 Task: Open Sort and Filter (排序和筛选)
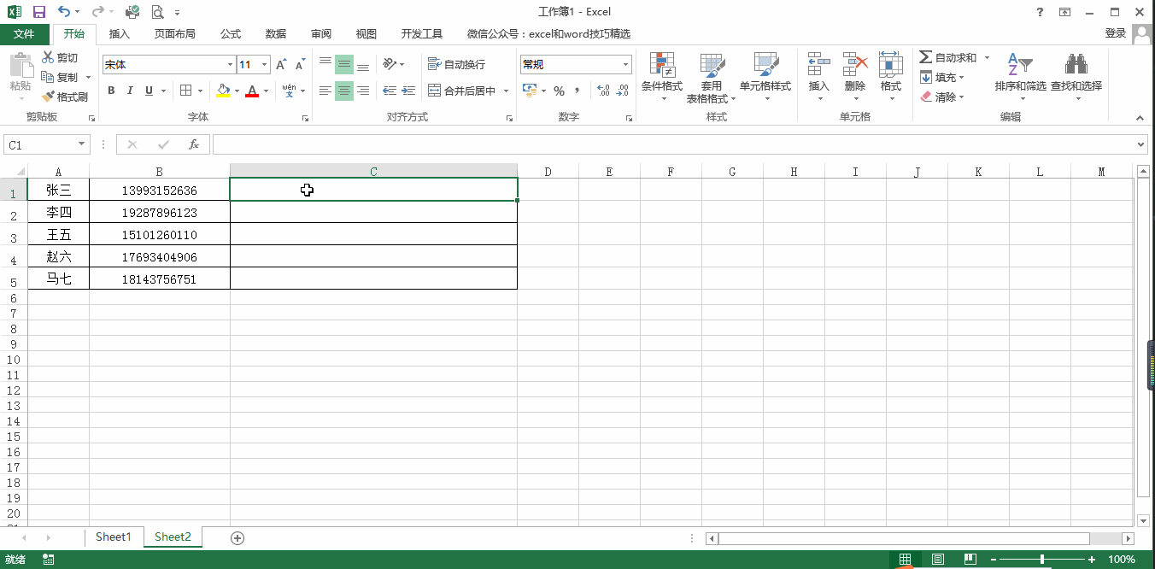click(1020, 77)
